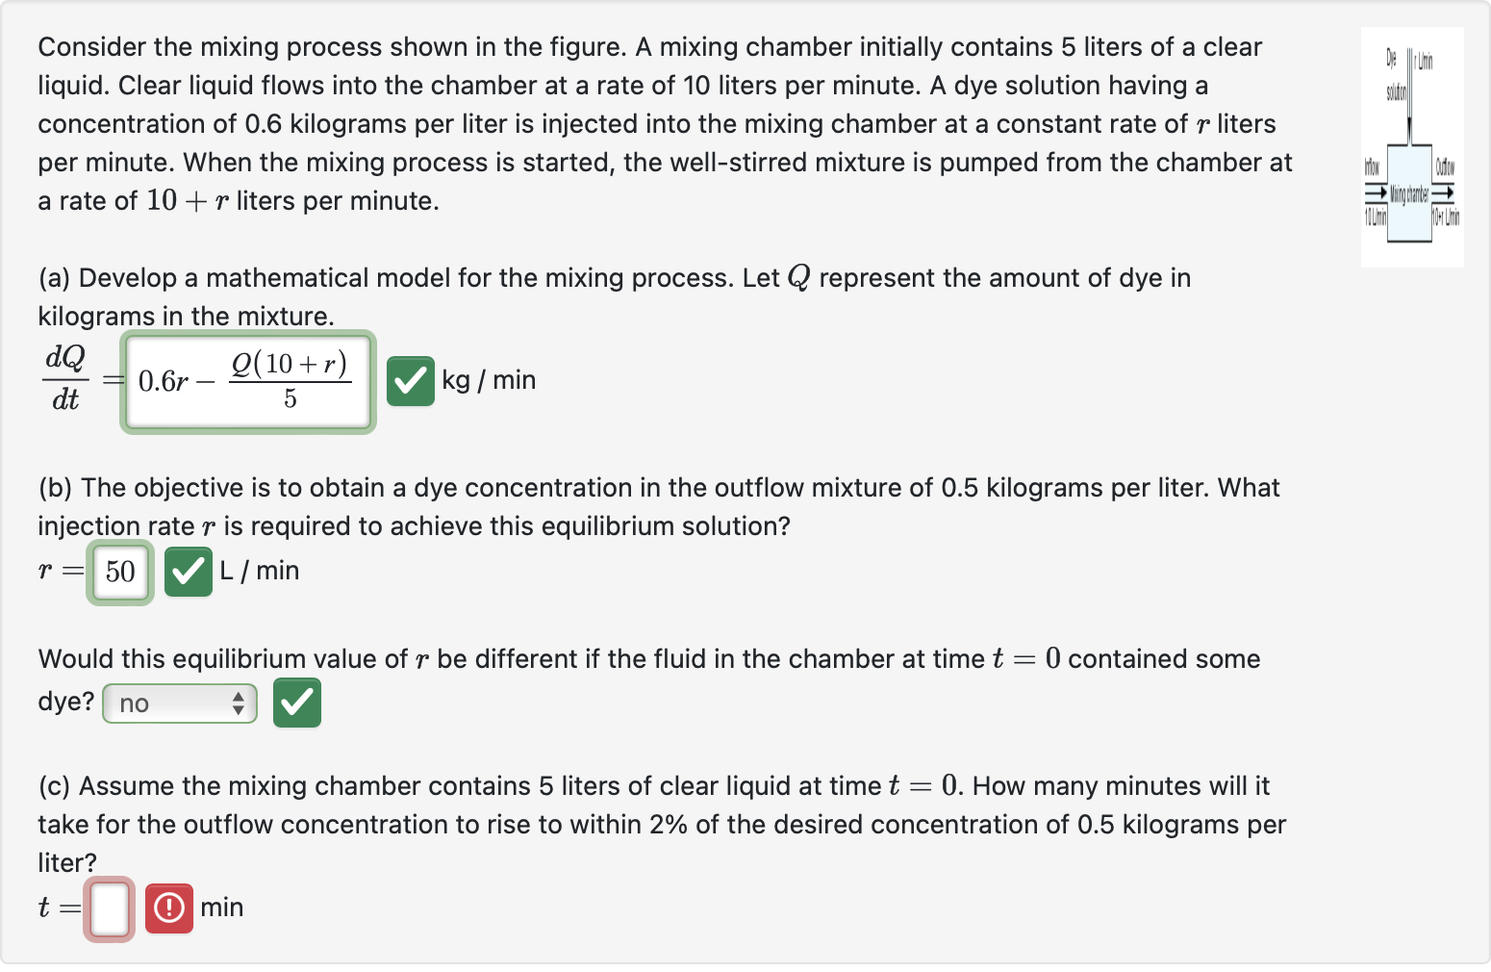The height and width of the screenshot is (972, 1491).
Task: Click the dQ/dt formula answer box
Action: 247,381
